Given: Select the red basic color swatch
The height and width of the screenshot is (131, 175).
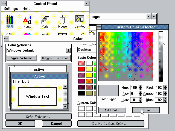Looking at the screenshot, I should (81, 69).
